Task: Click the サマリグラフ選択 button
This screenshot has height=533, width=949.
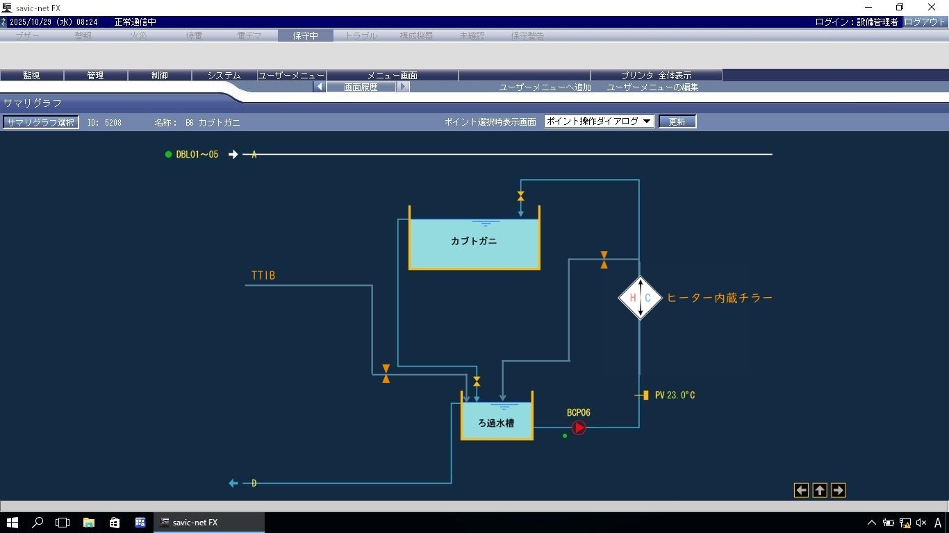Action: click(40, 122)
